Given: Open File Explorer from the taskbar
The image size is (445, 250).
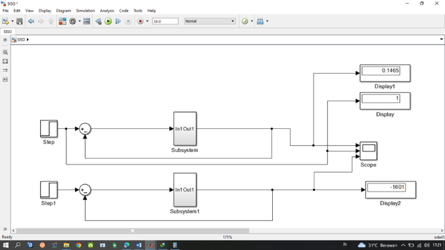Looking at the screenshot, I should point(66,245).
